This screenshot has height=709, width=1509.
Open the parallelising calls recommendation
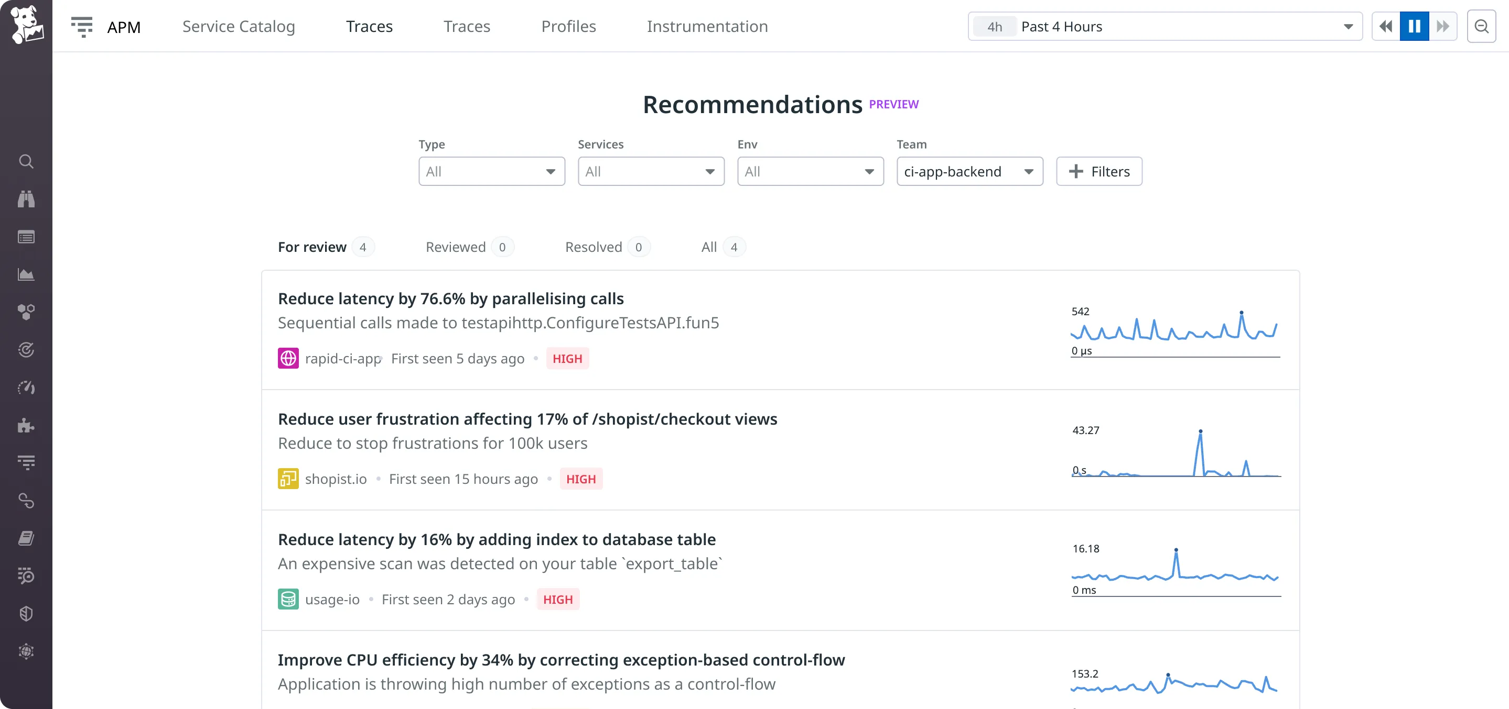(x=450, y=298)
